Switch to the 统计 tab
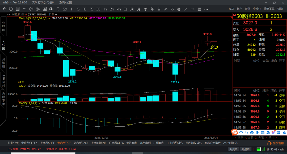 271,137
